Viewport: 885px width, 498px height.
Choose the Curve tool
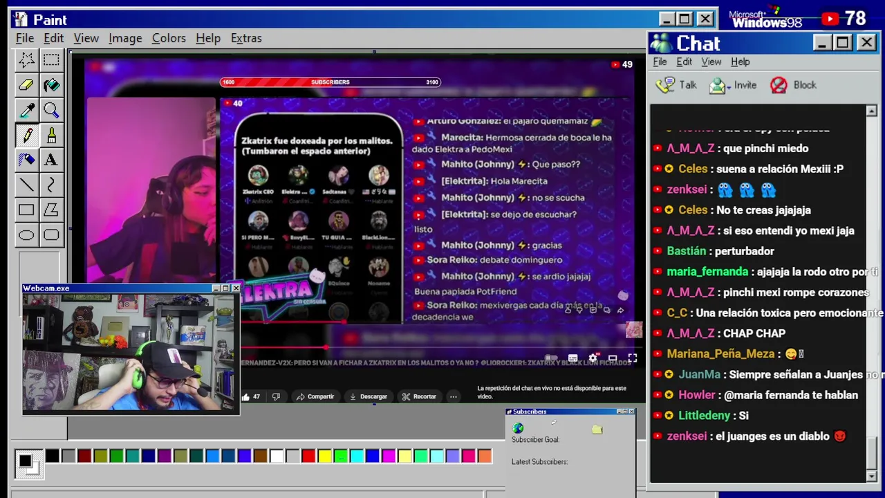(x=51, y=185)
